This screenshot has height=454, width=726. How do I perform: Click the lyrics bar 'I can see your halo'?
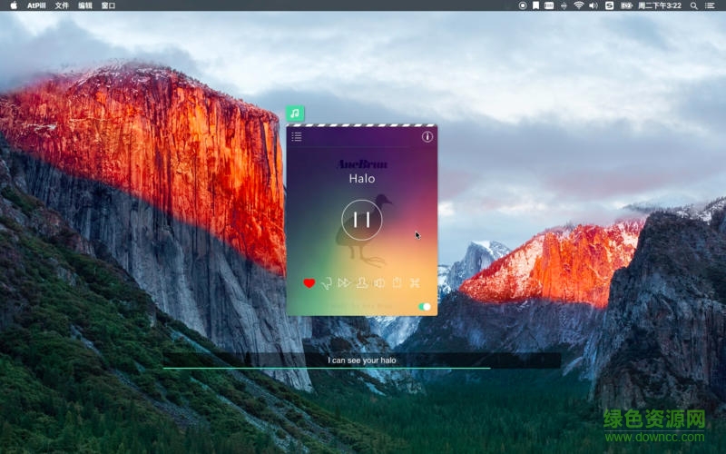click(x=361, y=360)
